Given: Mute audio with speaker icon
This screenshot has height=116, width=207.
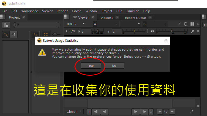Looking at the screenshot, I should 152,31.
